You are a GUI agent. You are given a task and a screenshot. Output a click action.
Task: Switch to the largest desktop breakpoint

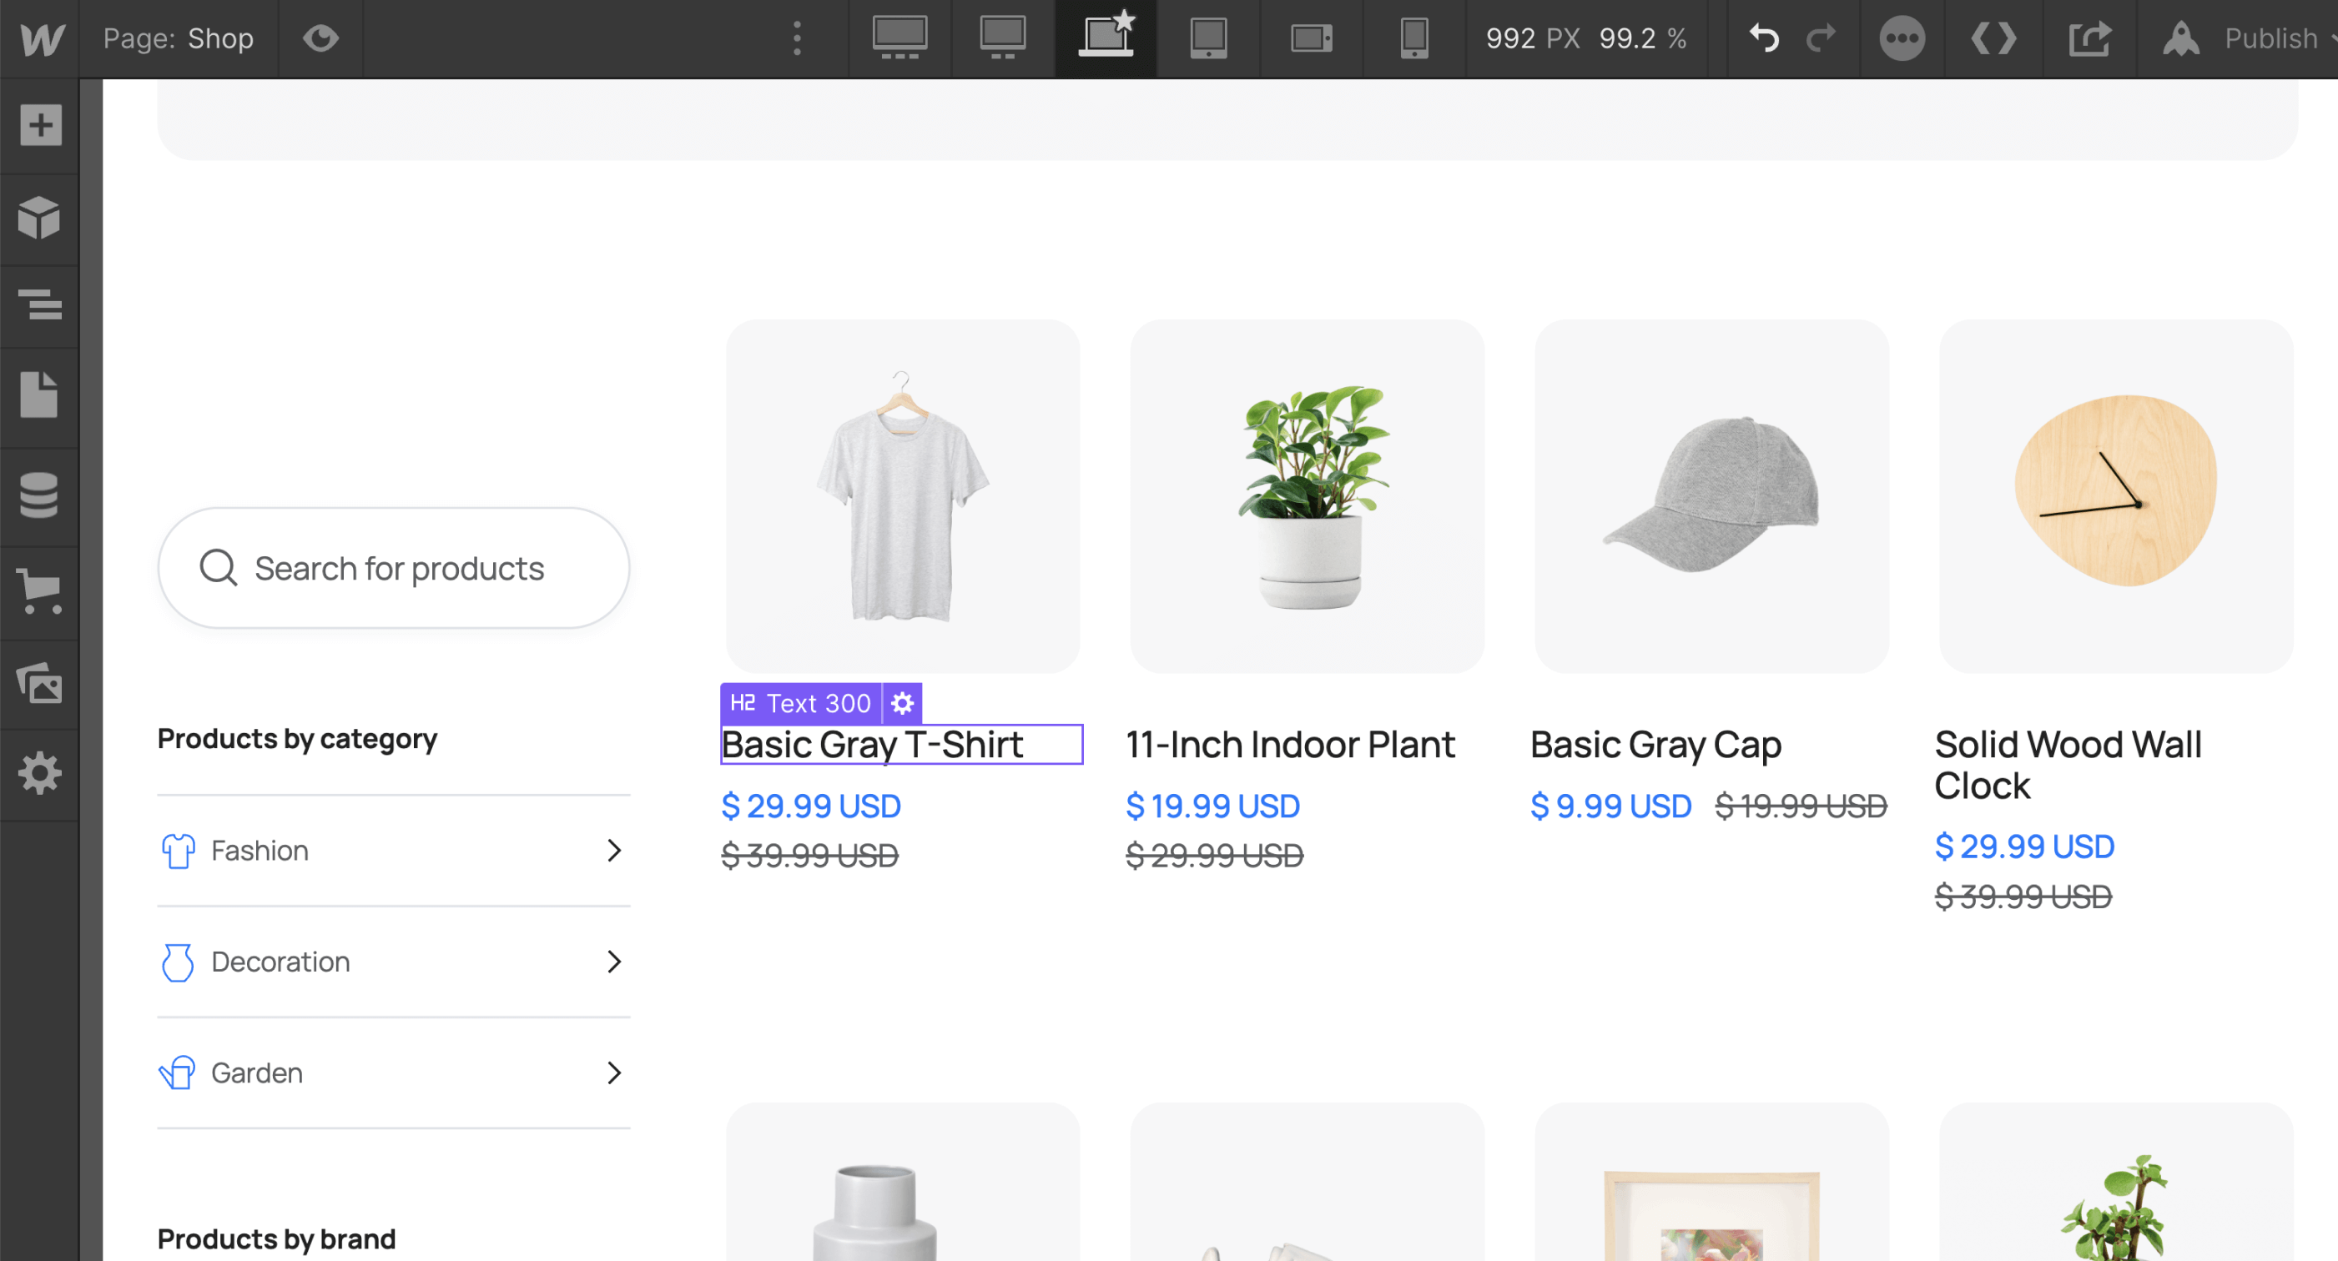click(899, 38)
